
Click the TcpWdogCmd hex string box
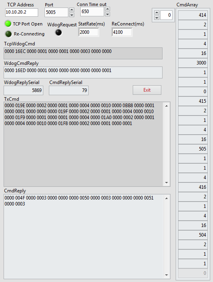tap(83, 53)
